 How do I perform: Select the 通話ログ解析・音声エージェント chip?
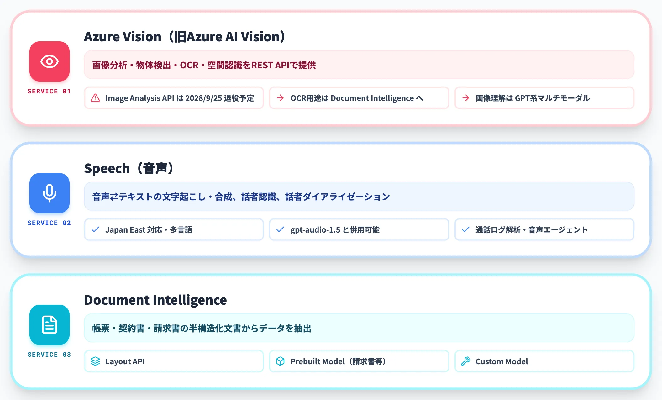(544, 230)
